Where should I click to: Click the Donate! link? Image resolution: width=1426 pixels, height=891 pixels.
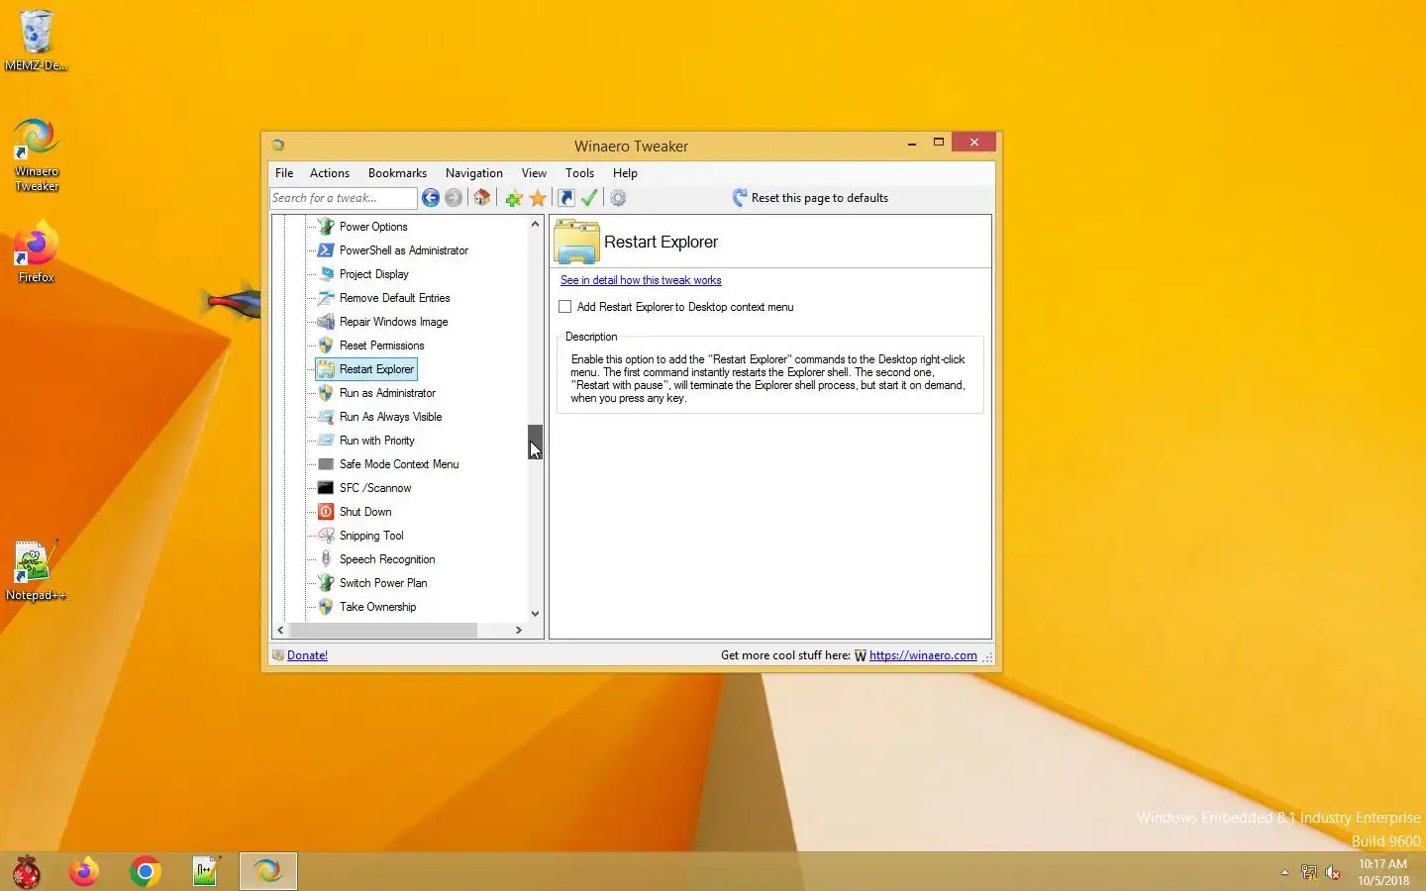coord(307,655)
